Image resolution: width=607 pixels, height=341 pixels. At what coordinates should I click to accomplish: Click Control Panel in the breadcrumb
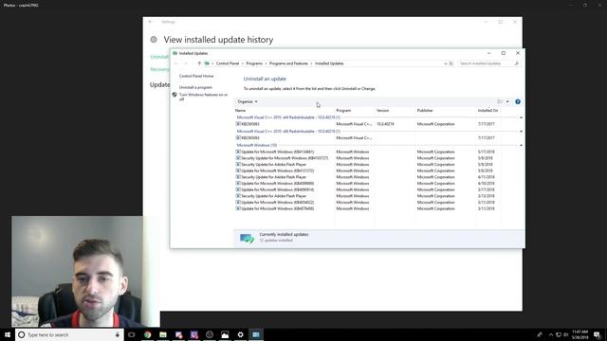click(x=228, y=63)
